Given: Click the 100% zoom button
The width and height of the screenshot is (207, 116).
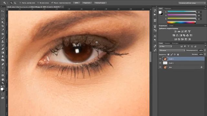Looking at the screenshot, I should (x=77, y=3).
